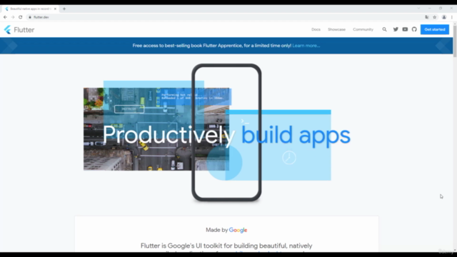Open a new browser tab with plus

click(x=64, y=9)
